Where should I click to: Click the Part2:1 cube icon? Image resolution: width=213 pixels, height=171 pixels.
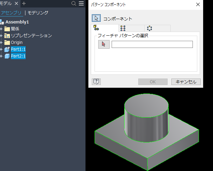7,56
